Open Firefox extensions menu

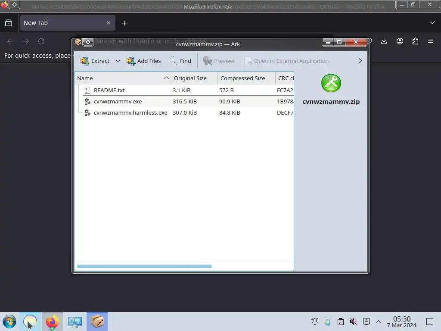pos(415,41)
